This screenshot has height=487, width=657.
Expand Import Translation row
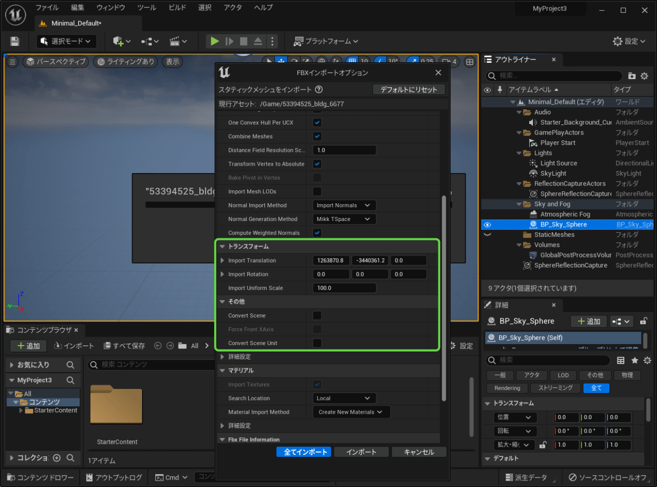(x=222, y=260)
